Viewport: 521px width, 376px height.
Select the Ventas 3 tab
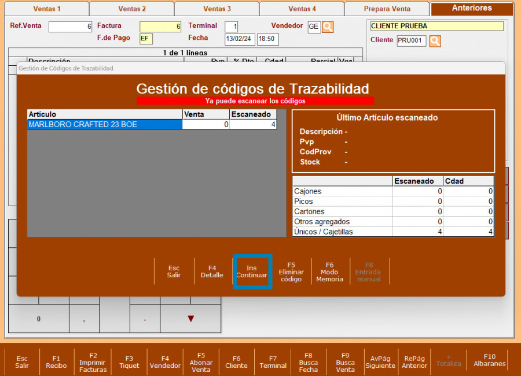click(217, 9)
